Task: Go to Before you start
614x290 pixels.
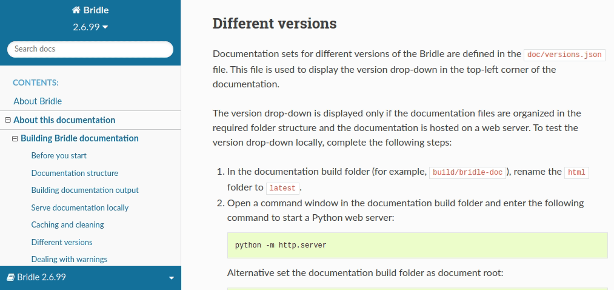Action: (x=59, y=156)
